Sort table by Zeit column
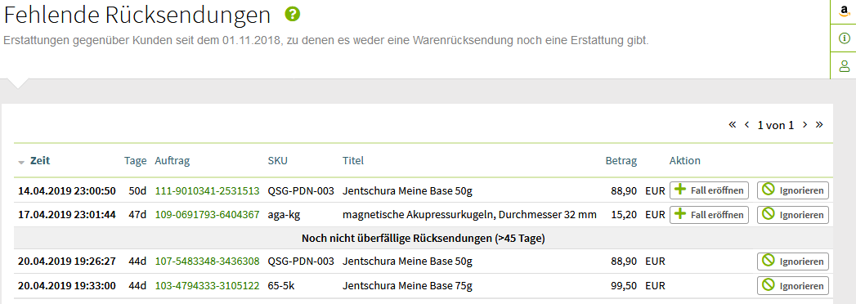 click(40, 161)
